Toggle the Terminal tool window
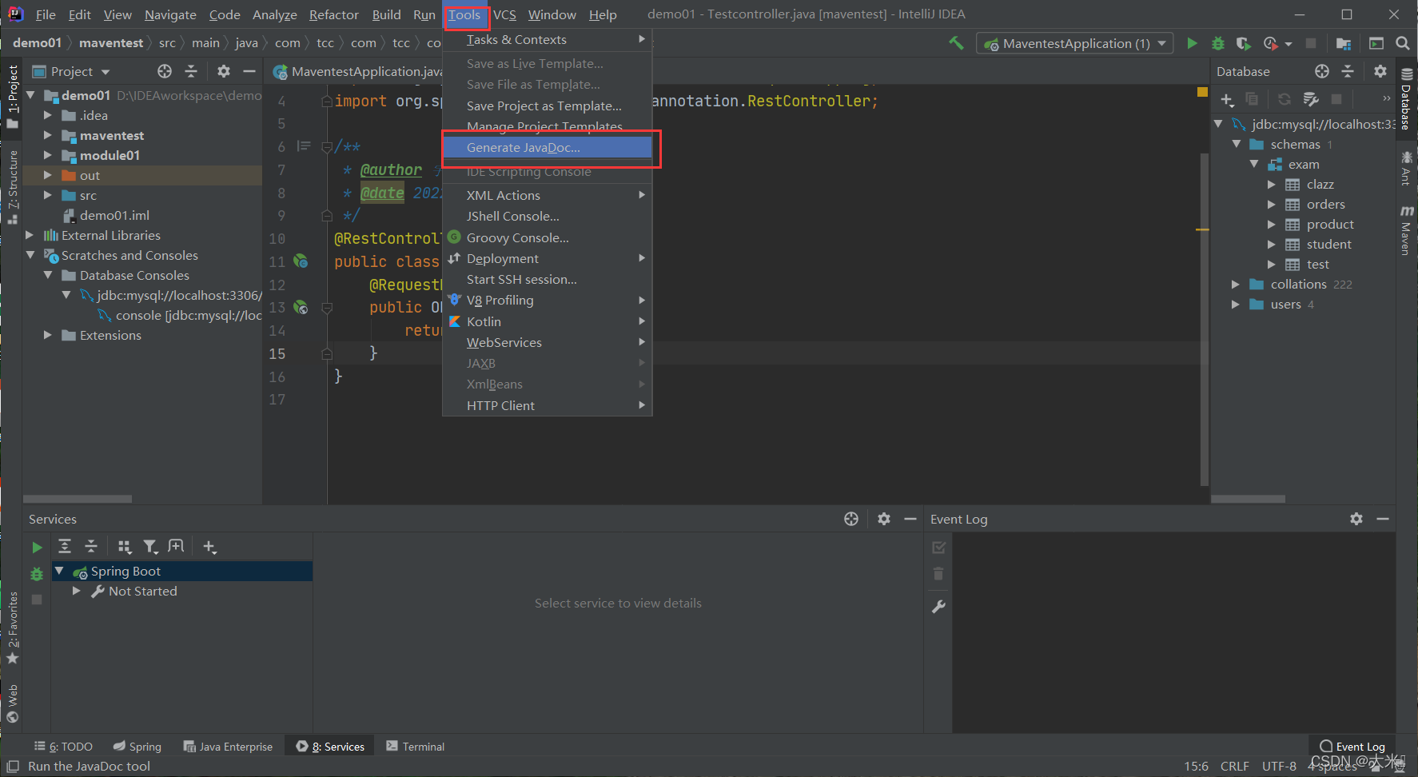Image resolution: width=1418 pixels, height=777 pixels. [416, 747]
